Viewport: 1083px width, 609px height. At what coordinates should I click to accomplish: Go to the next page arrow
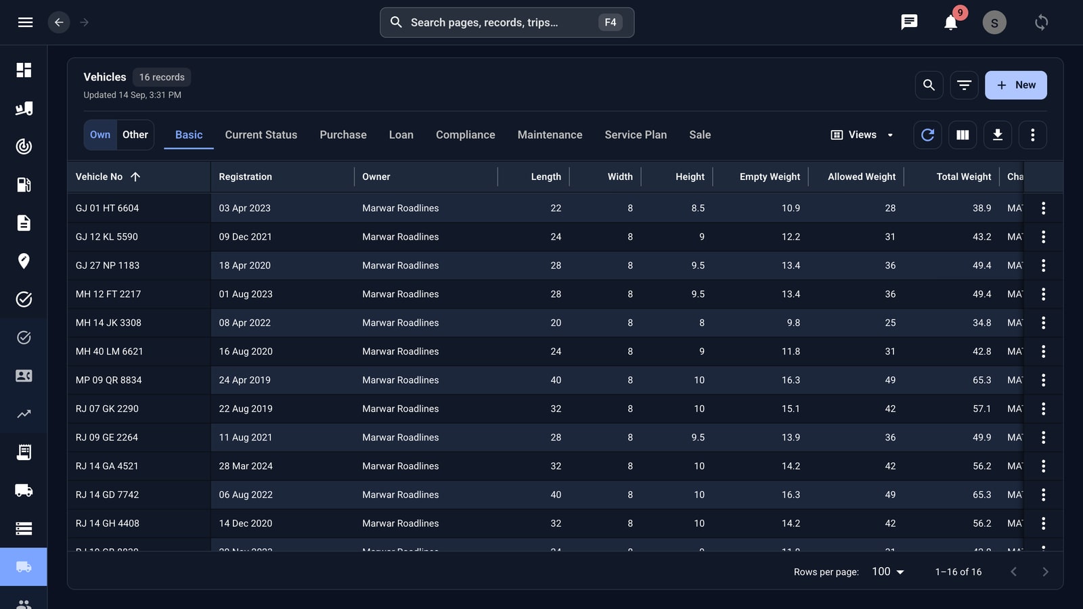coord(1045,572)
